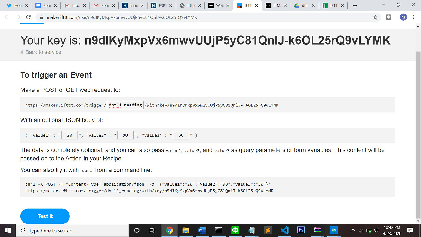Open the messaging extension icon beside the star
421x237 pixels.
point(388,17)
